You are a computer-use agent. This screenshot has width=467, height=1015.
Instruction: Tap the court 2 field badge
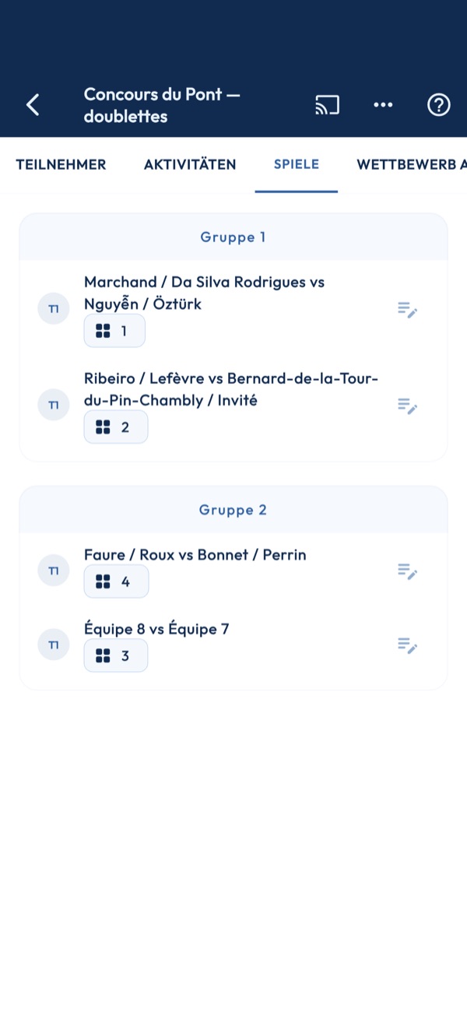116,427
